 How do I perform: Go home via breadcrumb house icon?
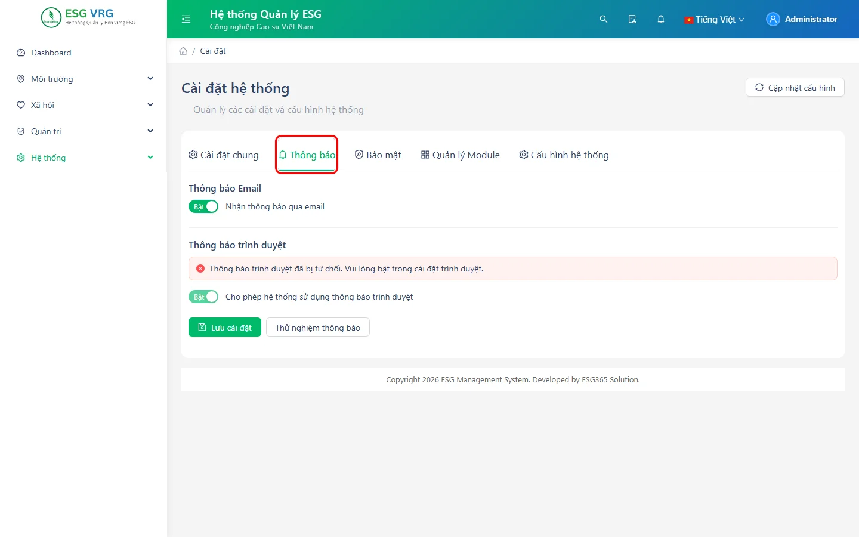point(183,51)
